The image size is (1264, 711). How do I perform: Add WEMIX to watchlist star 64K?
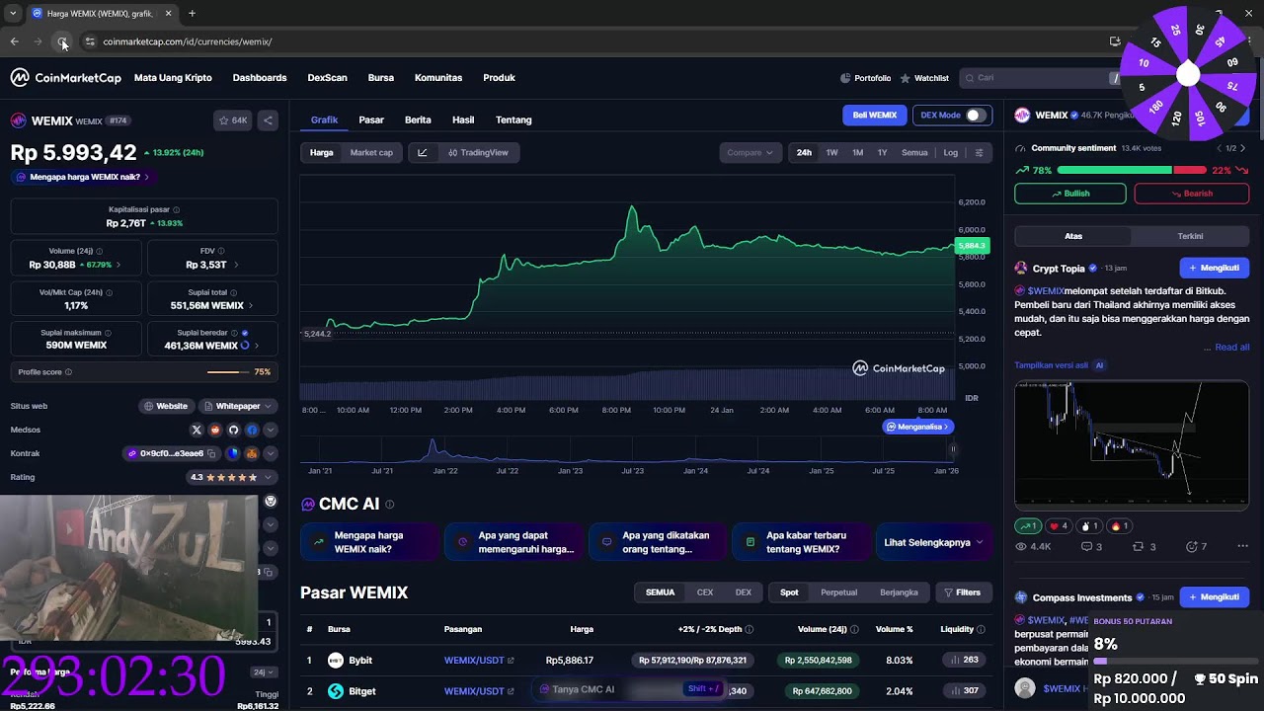coord(234,120)
